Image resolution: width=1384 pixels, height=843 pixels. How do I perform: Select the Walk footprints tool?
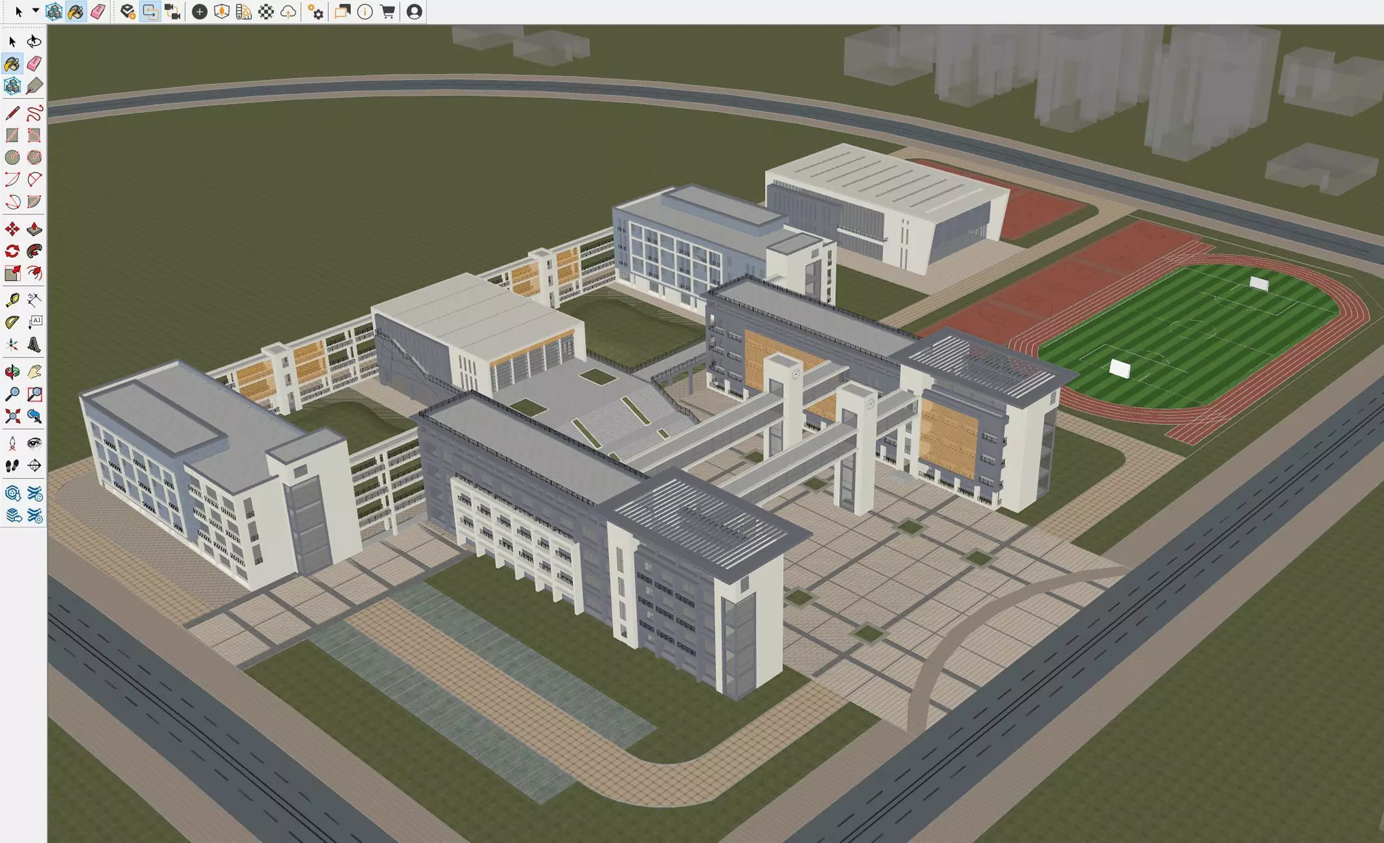(12, 466)
